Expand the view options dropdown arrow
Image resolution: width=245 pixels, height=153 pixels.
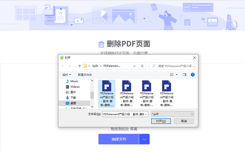pos(177,75)
